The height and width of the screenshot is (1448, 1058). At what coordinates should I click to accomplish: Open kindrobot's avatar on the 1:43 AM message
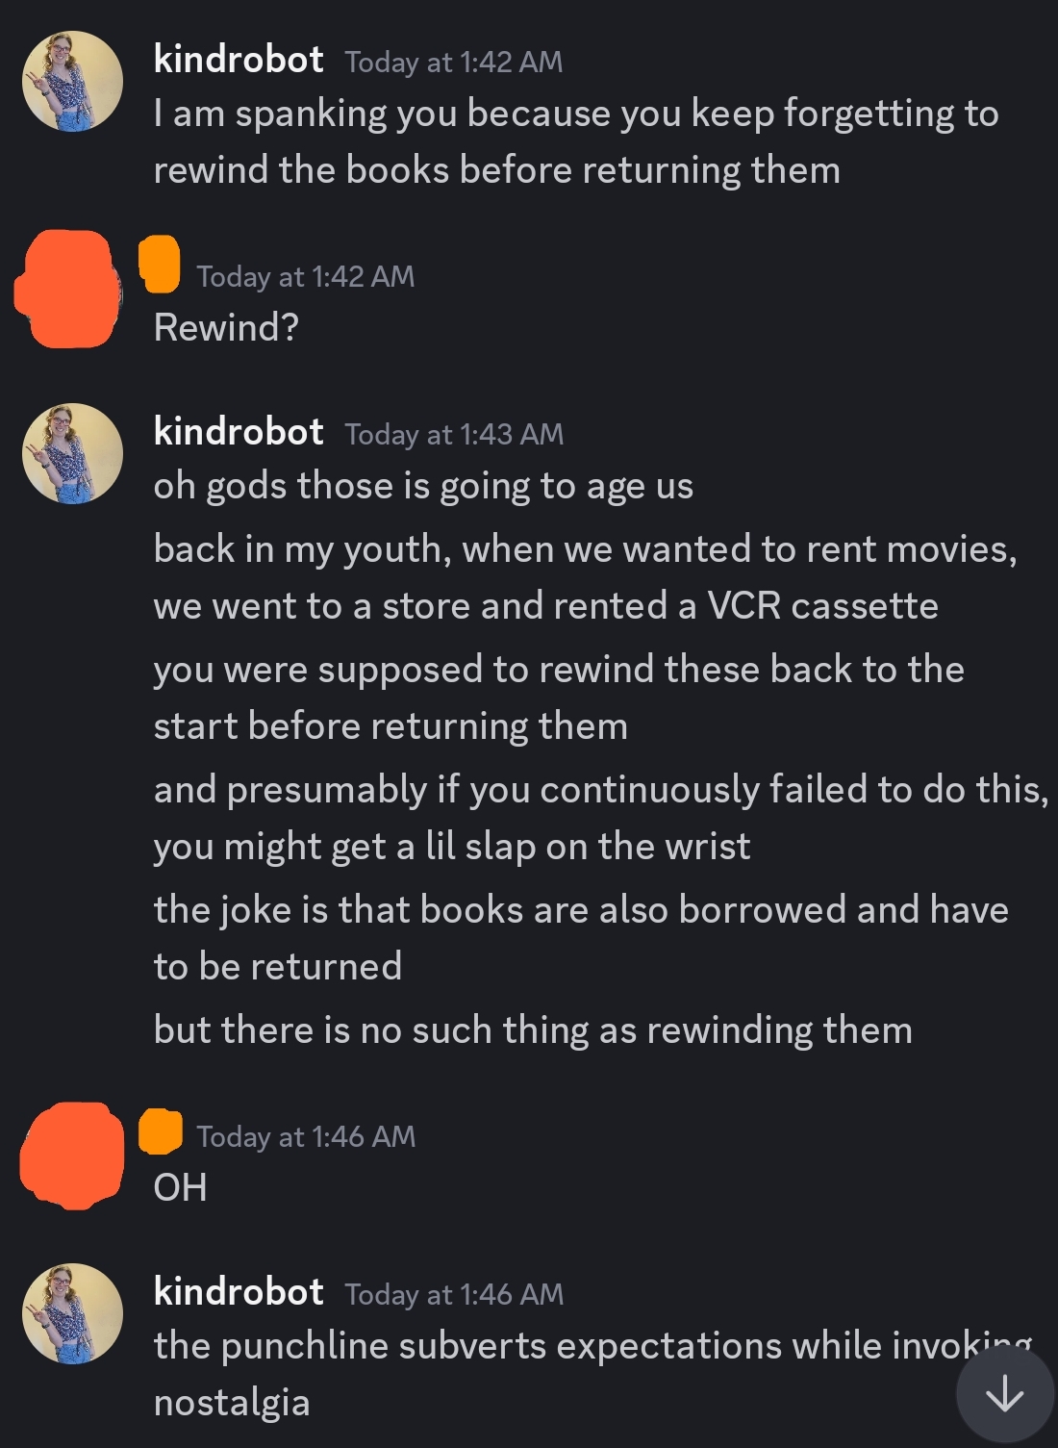click(x=73, y=453)
